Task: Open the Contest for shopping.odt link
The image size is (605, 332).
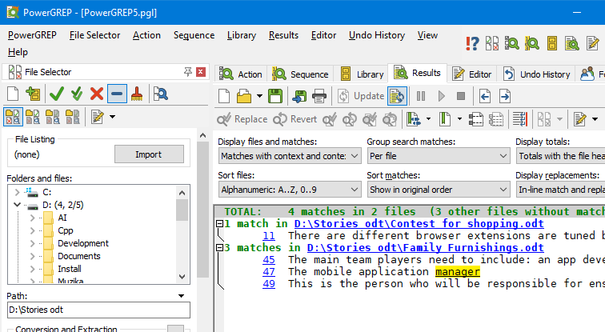Action: point(419,224)
